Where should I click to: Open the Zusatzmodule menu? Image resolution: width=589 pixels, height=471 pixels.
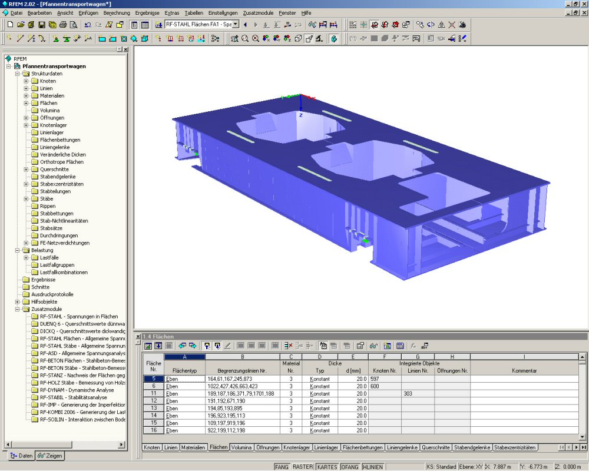coord(258,13)
